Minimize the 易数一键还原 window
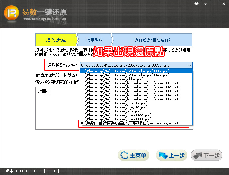Screen dimensions: 229x175 214,4
